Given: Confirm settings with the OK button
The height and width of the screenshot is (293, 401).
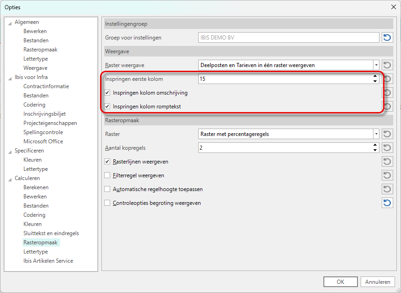Looking at the screenshot, I should (340, 282).
